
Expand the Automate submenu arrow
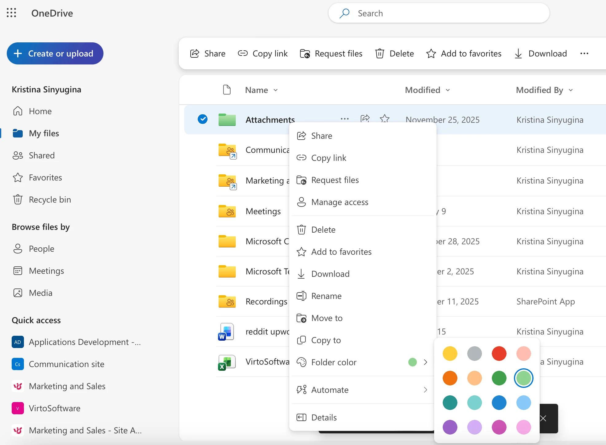coord(425,390)
